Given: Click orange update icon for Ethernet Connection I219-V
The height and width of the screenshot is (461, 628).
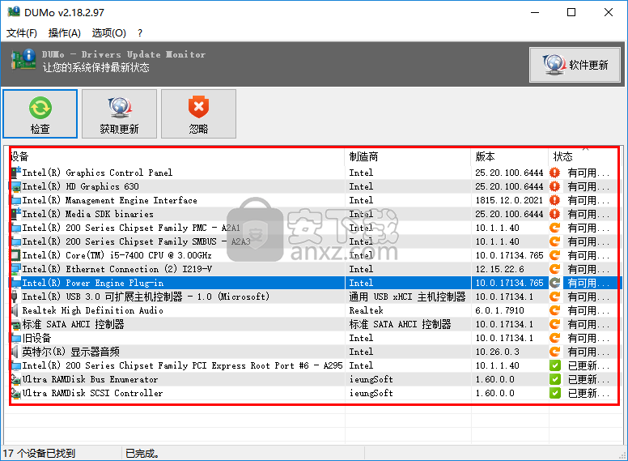Looking at the screenshot, I should (554, 269).
